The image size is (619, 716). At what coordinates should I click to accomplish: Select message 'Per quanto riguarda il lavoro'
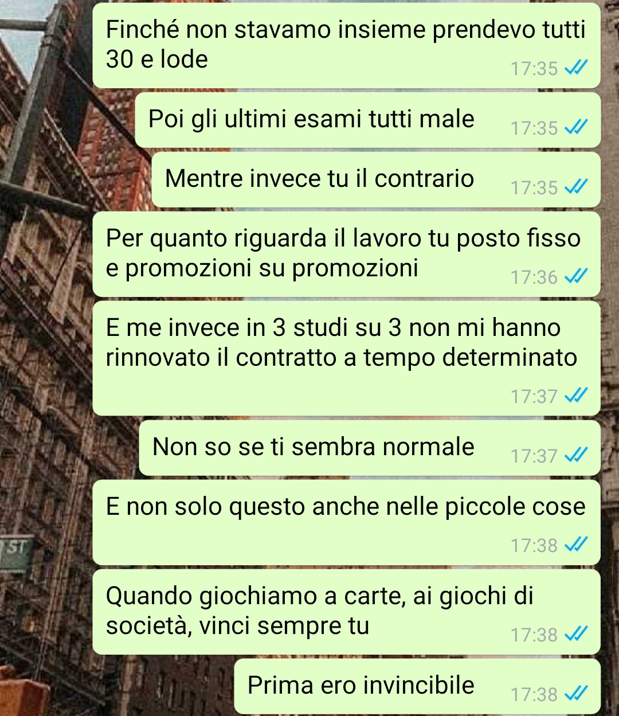(x=346, y=254)
